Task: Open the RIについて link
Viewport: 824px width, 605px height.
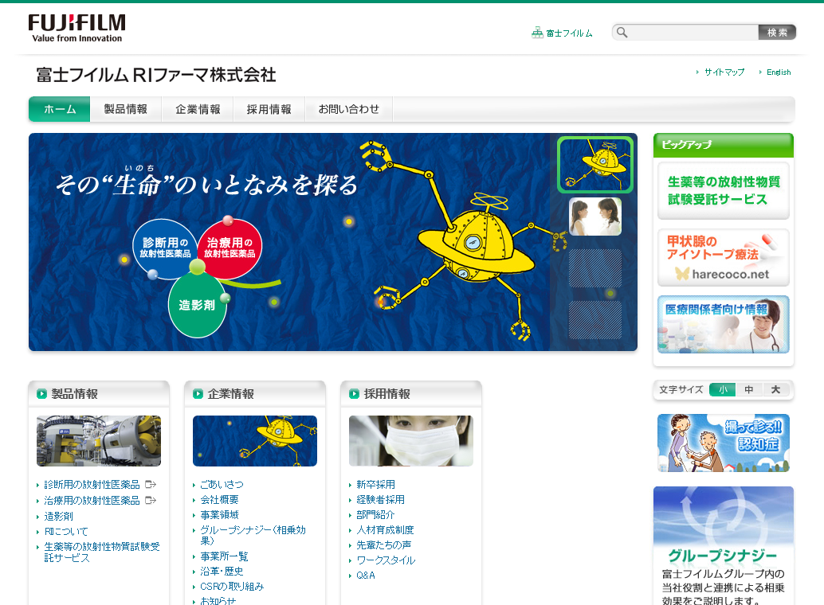Action: (x=66, y=532)
